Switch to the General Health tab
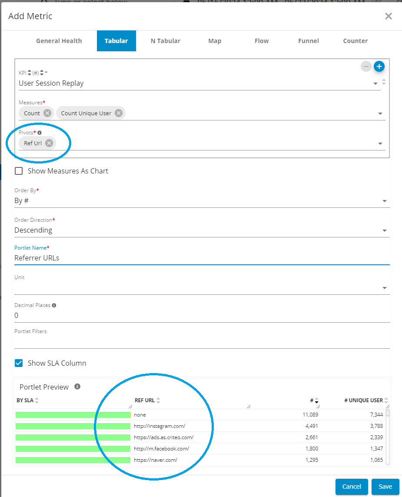Screen dimensions: 402x497 59,41
